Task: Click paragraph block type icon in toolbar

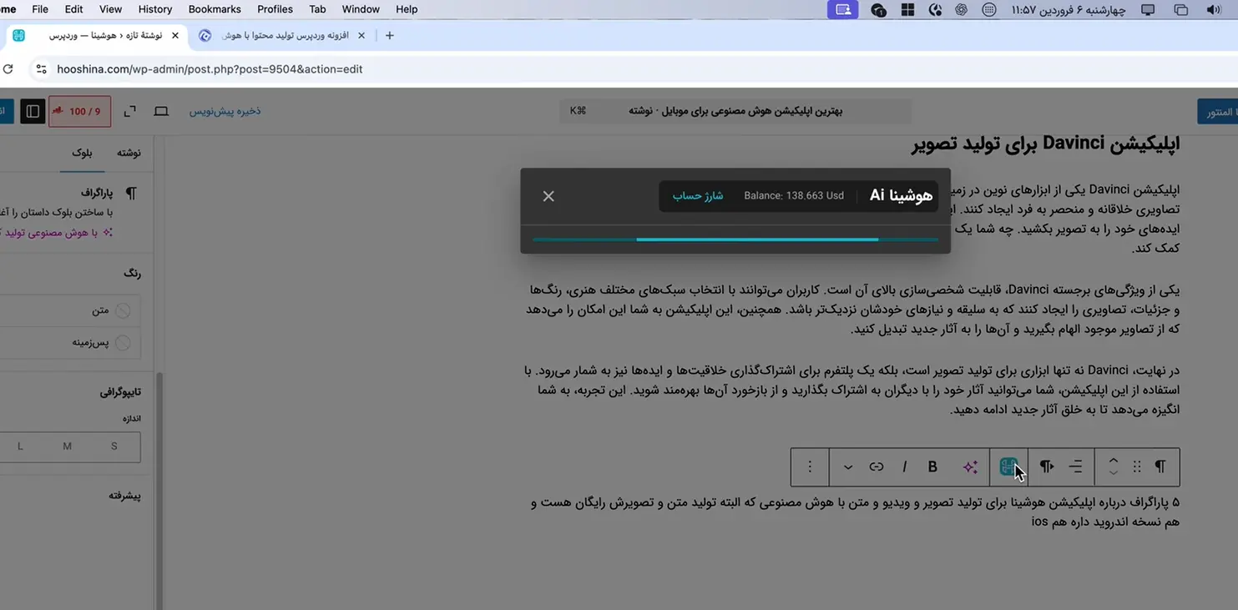Action: pos(1160,467)
